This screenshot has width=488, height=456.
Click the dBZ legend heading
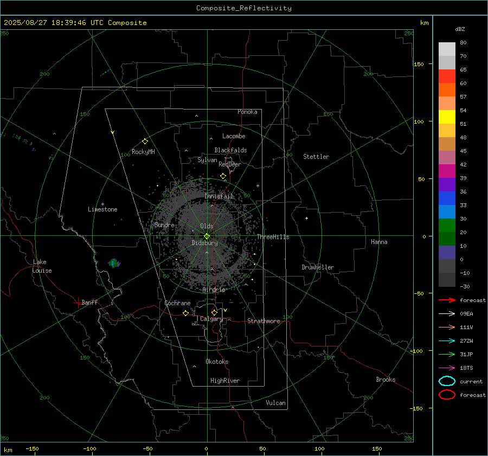(460, 29)
